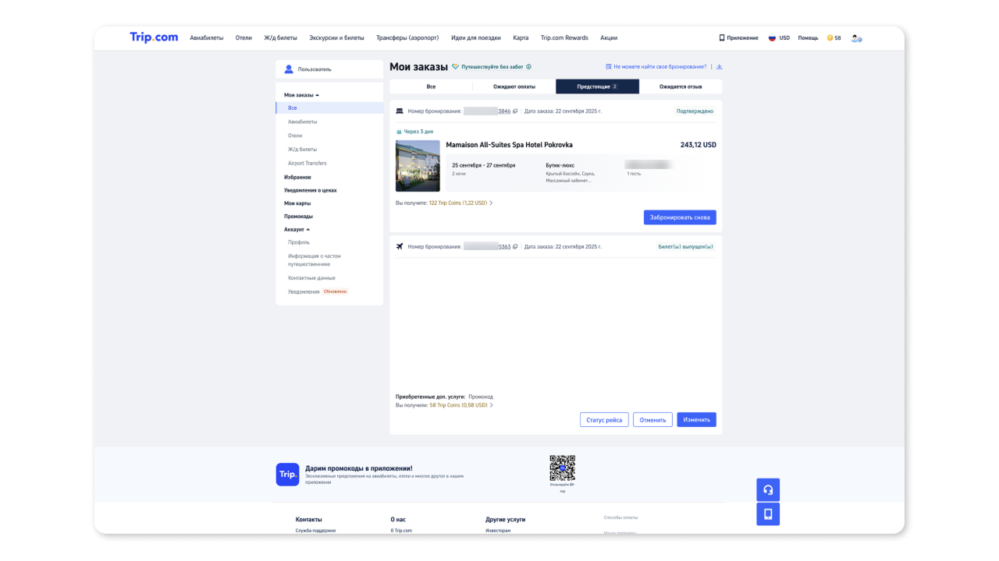
Task: Open Ж/д билеты in top navigation
Action: click(x=280, y=37)
